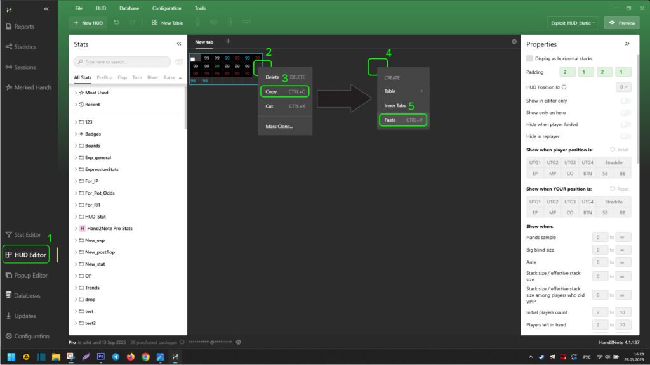Collapse the Stats panel with the double chevron
The height and width of the screenshot is (365, 650).
179,44
